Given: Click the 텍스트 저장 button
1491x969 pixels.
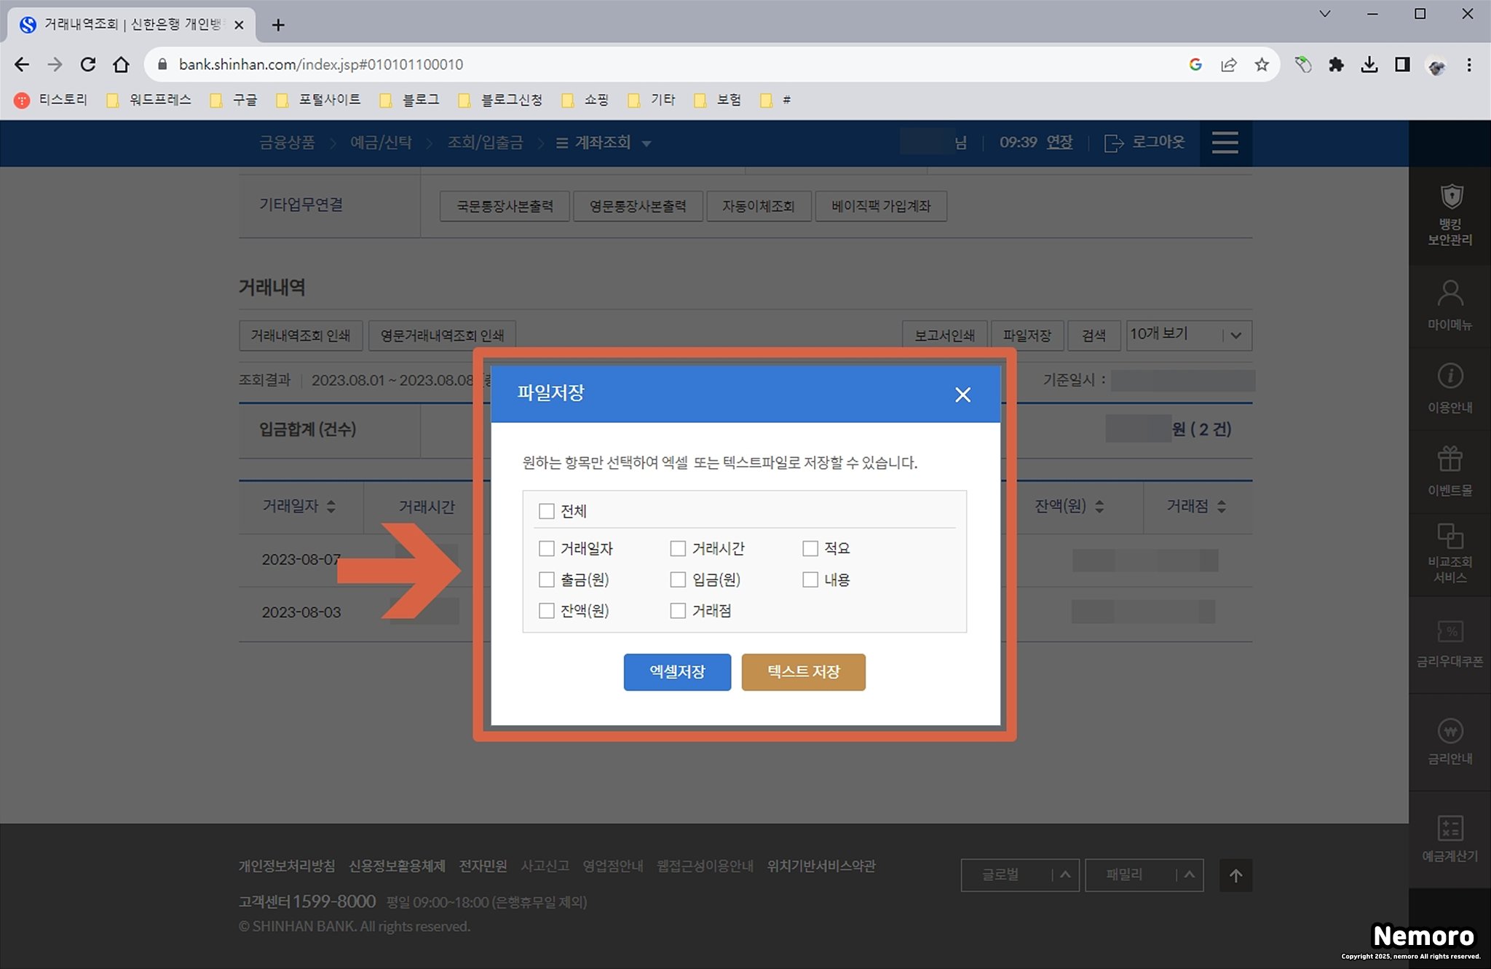Looking at the screenshot, I should [803, 671].
